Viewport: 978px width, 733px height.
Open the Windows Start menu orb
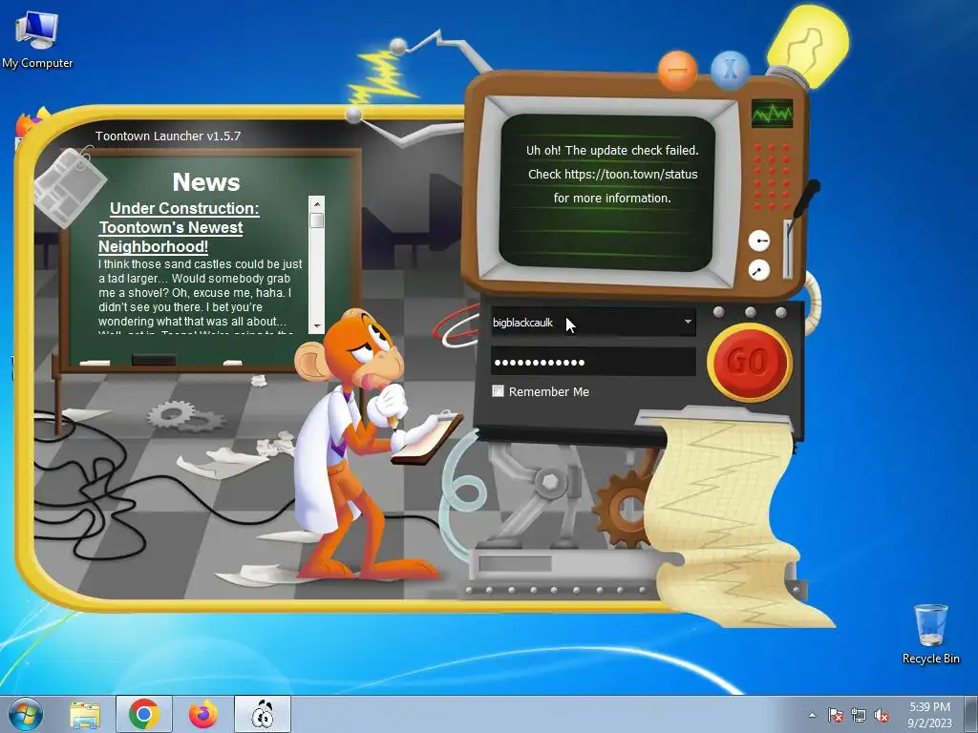click(26, 714)
